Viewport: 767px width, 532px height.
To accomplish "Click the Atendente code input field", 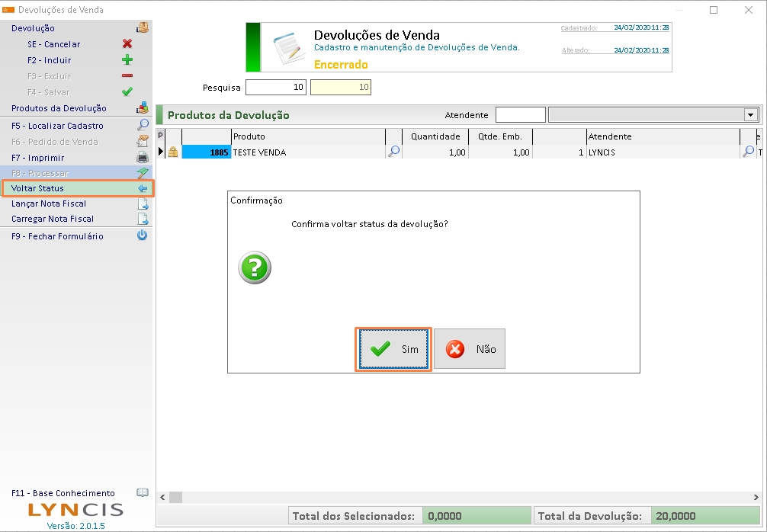I will point(520,115).
